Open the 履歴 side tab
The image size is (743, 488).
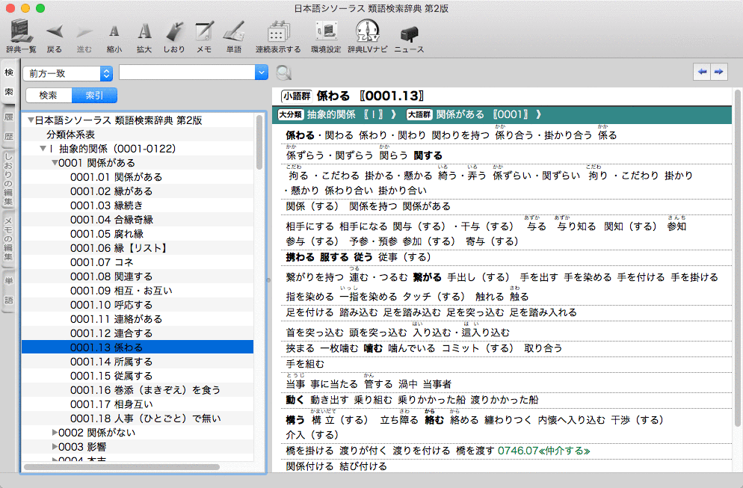click(x=9, y=127)
